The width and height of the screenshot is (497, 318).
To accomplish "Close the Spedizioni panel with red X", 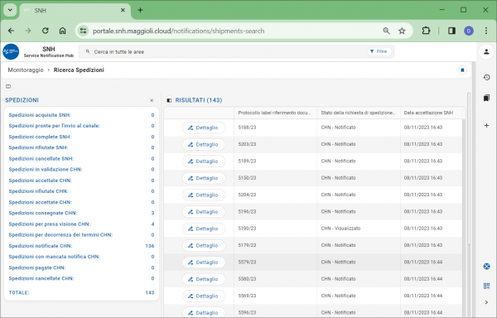I will tap(152, 100).
